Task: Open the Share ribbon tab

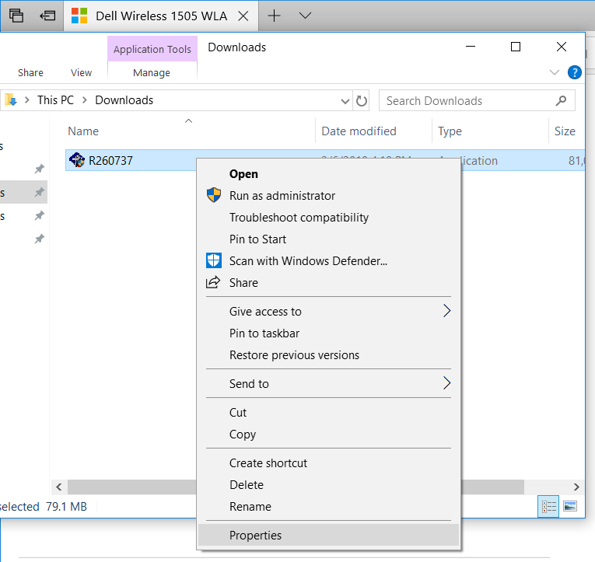Action: pos(30,72)
